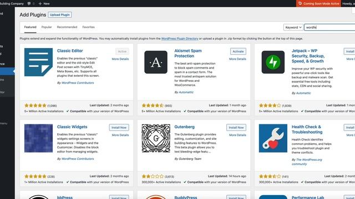
Task: Open More Details for Classic Editor
Action: coord(120,59)
